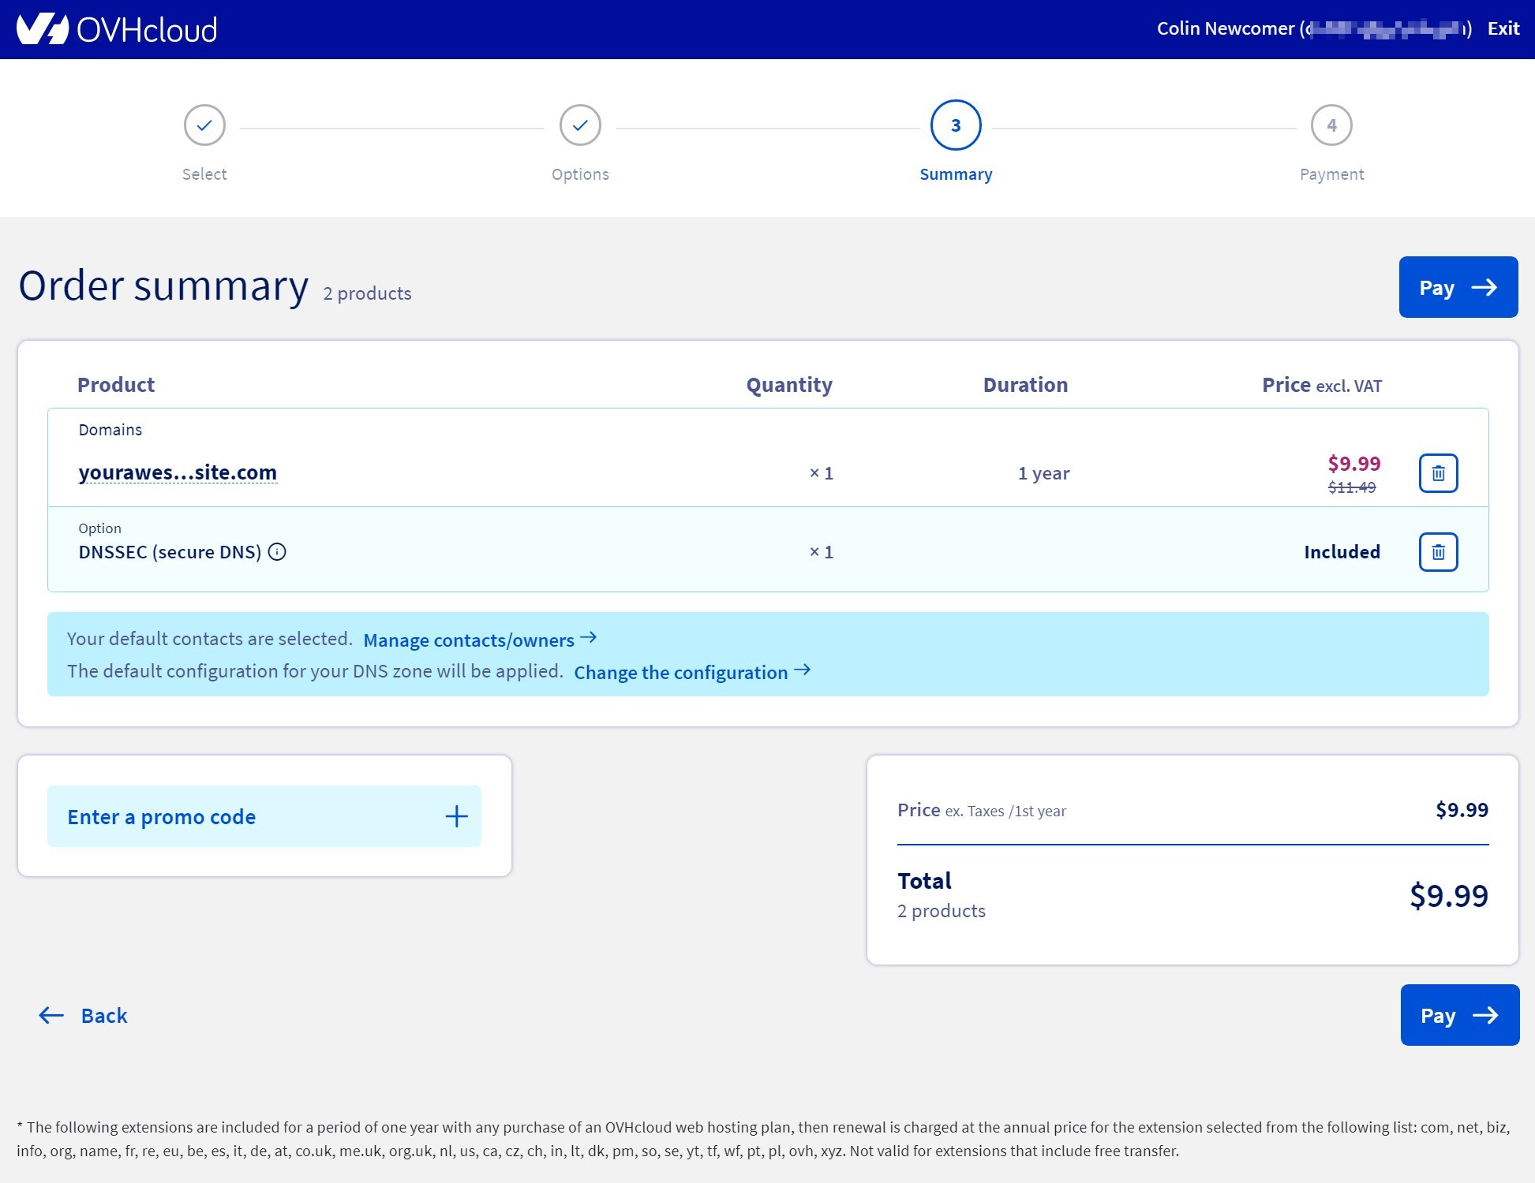Go to the Payment step label
Image resolution: width=1535 pixels, height=1183 pixels.
(1331, 174)
